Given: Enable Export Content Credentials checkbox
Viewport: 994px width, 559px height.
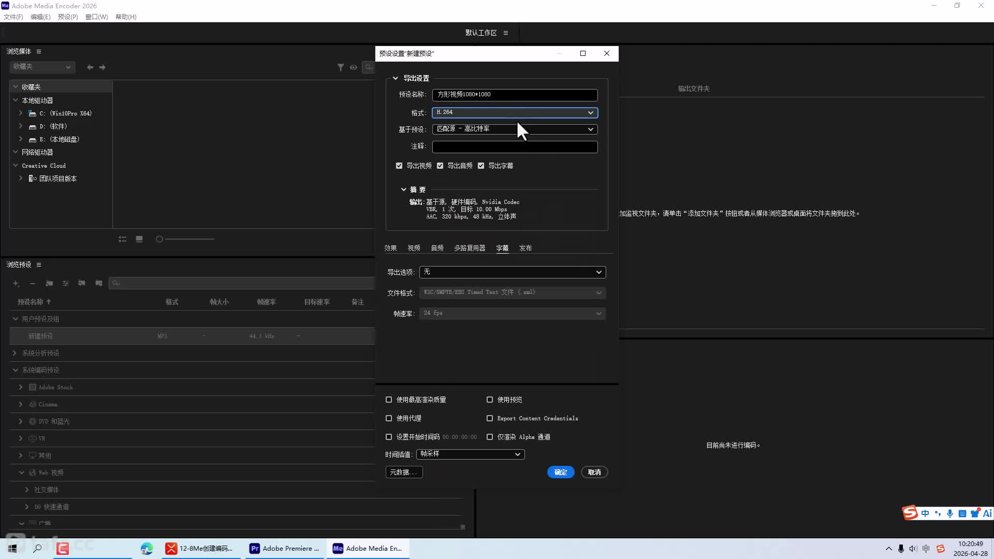Looking at the screenshot, I should 490,418.
